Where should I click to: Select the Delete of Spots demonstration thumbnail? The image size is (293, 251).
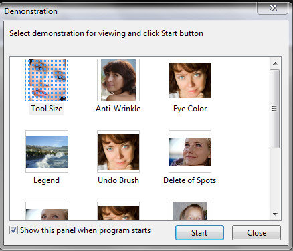click(x=190, y=152)
